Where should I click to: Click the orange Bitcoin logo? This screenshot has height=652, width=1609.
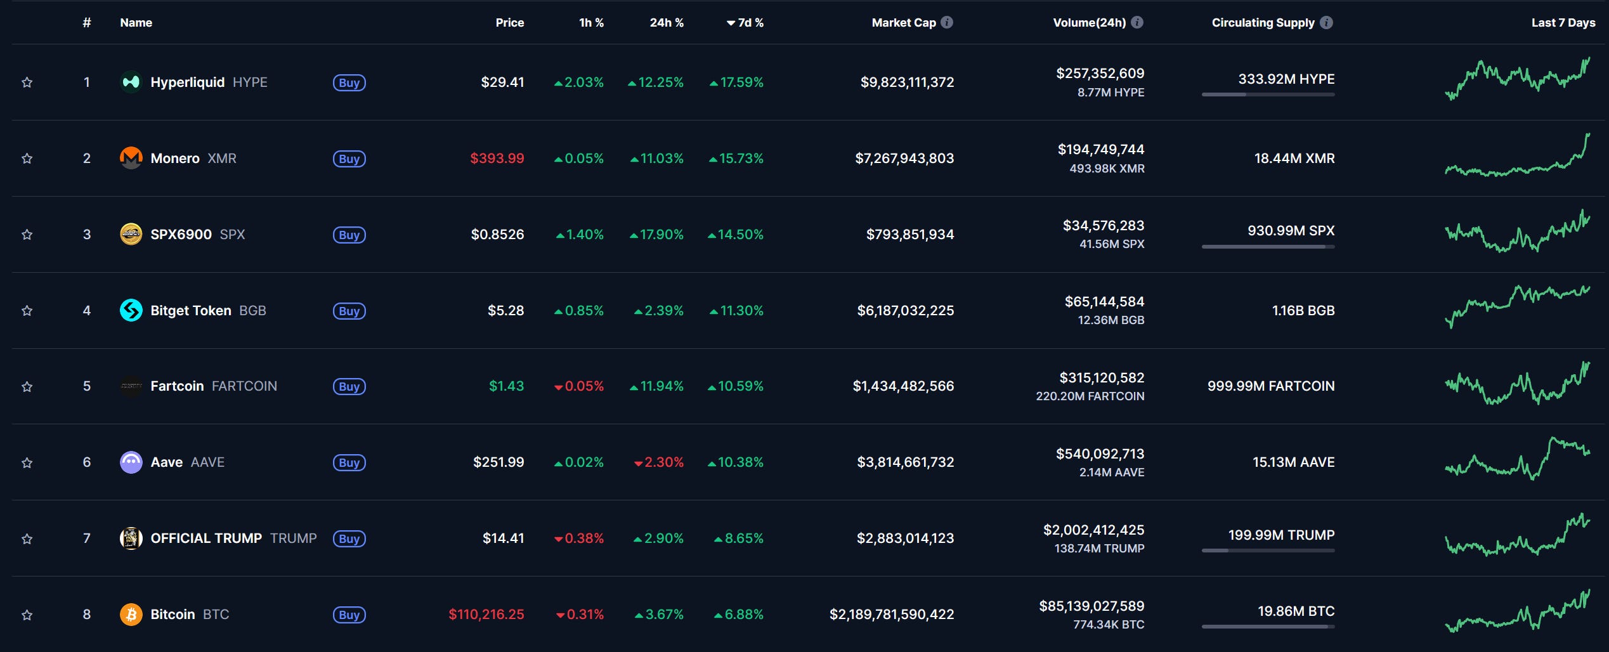[x=131, y=614]
